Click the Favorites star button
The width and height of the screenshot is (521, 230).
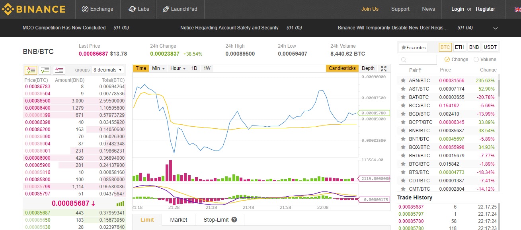coord(414,47)
